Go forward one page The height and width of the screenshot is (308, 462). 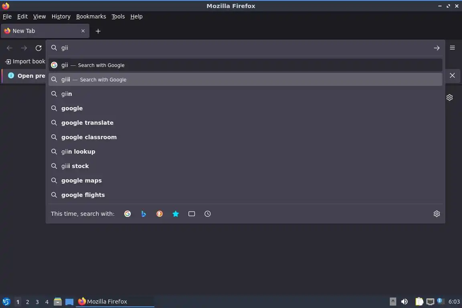tap(24, 48)
